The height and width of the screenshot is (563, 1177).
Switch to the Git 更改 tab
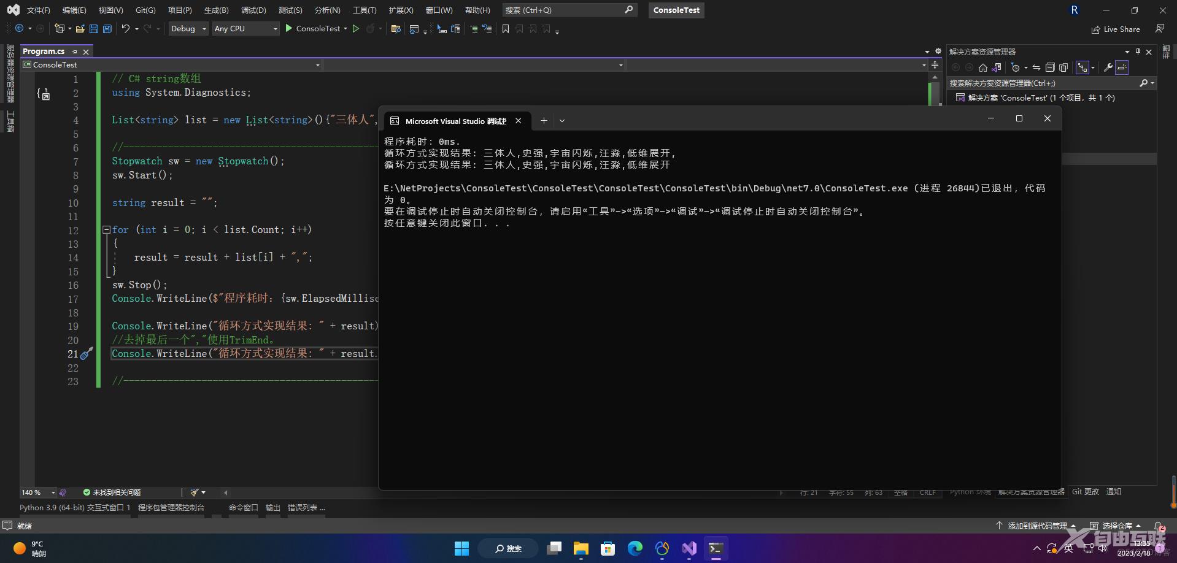tap(1085, 492)
